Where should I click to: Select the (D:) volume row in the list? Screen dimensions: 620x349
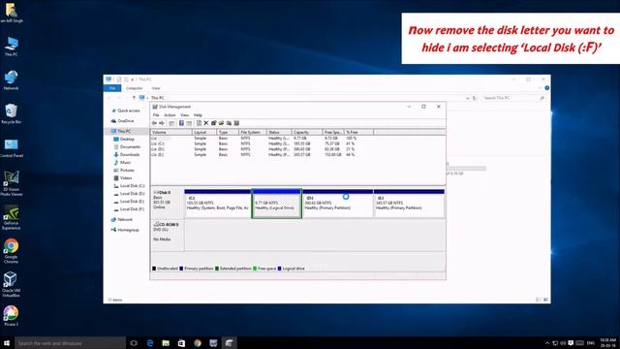[x=254, y=149]
